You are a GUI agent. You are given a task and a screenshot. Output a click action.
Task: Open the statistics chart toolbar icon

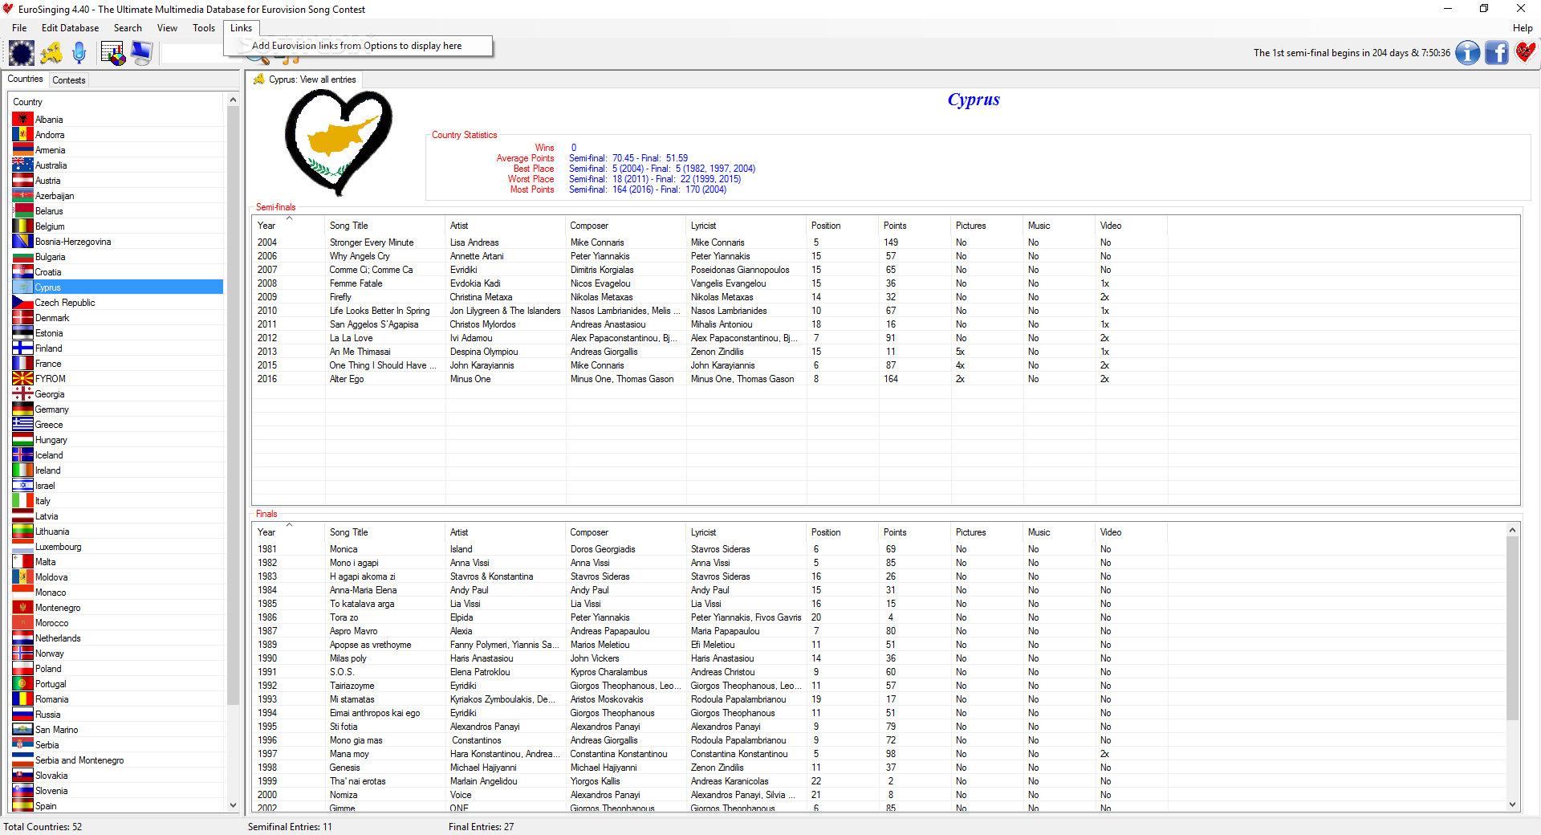coord(113,54)
